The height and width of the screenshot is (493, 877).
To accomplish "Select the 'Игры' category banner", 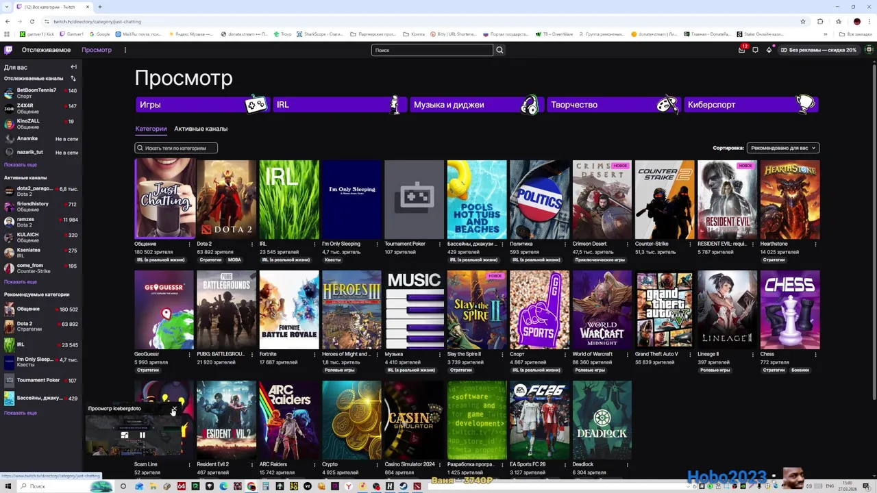I will tap(202, 105).
